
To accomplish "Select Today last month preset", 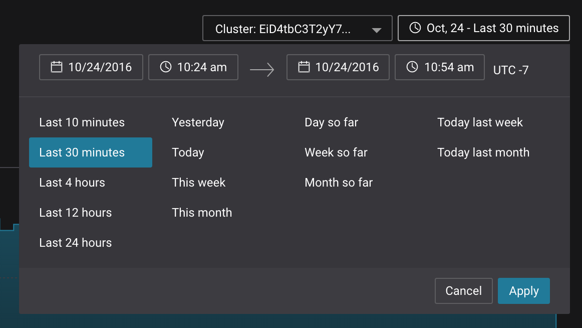I will coord(483,152).
